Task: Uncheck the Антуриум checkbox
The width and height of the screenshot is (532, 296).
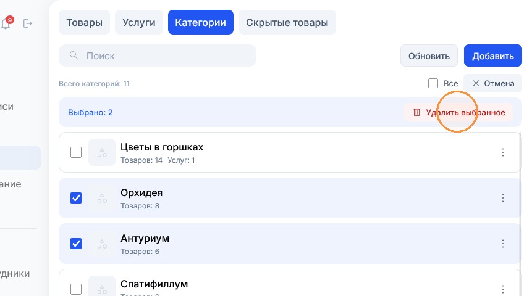Action: (76, 244)
